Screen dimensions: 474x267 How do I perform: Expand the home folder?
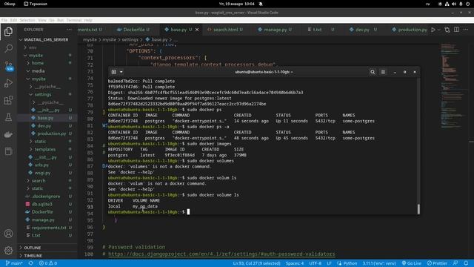pyautogui.click(x=38, y=63)
